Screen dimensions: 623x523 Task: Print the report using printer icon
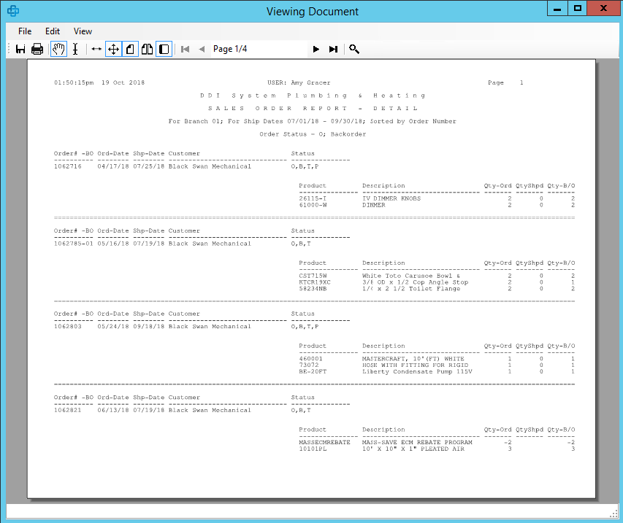click(37, 49)
